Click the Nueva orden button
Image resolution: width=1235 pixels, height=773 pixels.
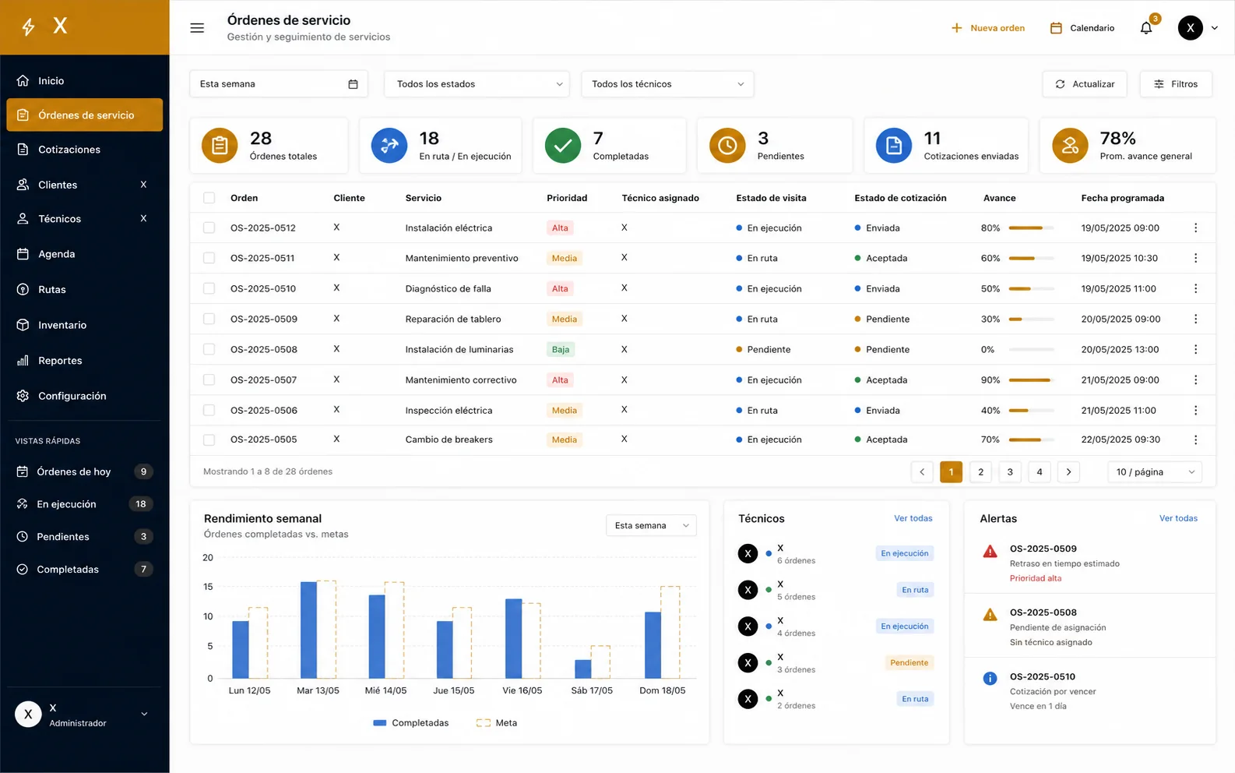988,28
